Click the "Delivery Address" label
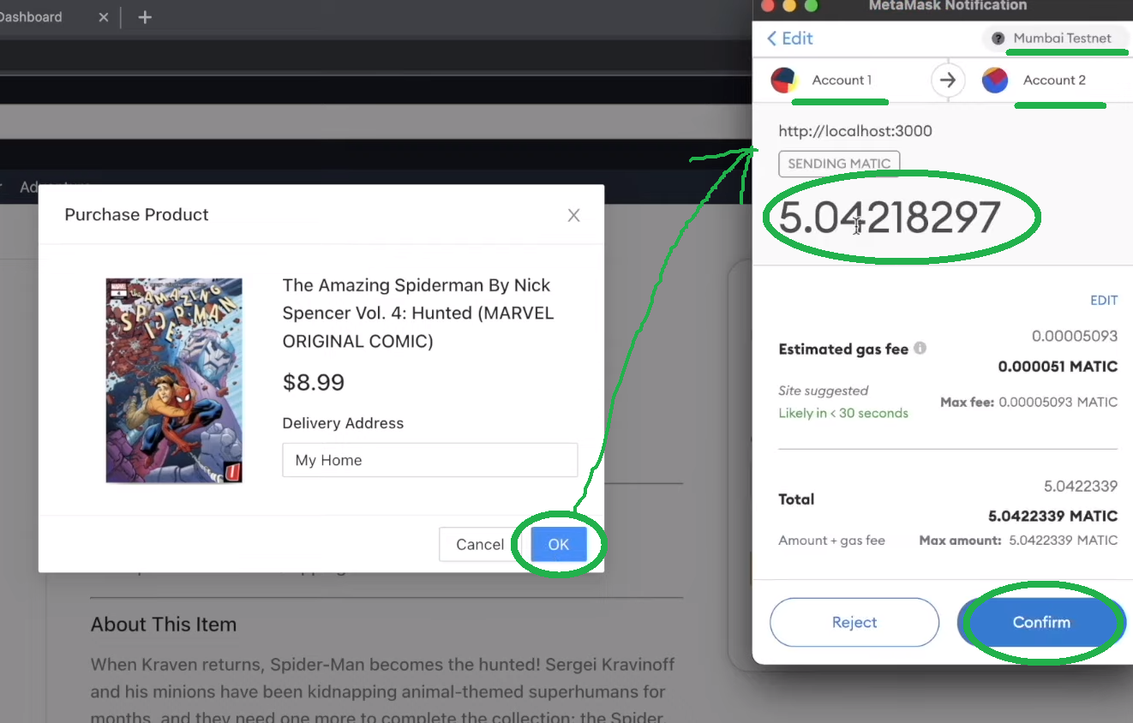 [x=343, y=423]
